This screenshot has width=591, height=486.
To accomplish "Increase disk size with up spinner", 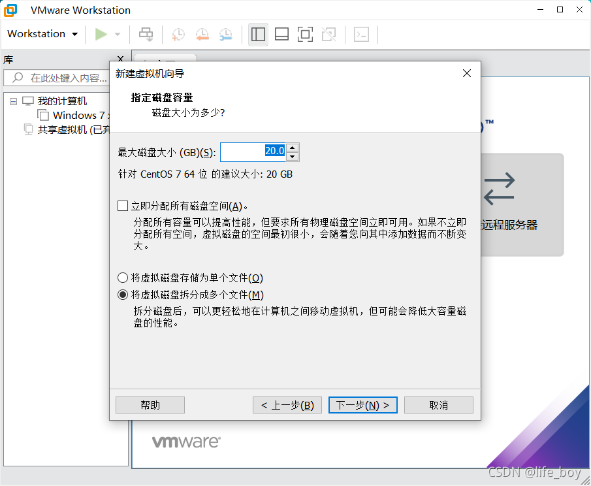I will point(293,148).
